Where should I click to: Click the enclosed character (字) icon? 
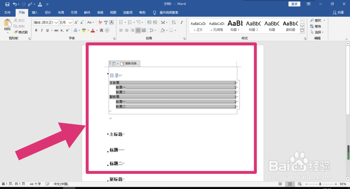[107, 30]
